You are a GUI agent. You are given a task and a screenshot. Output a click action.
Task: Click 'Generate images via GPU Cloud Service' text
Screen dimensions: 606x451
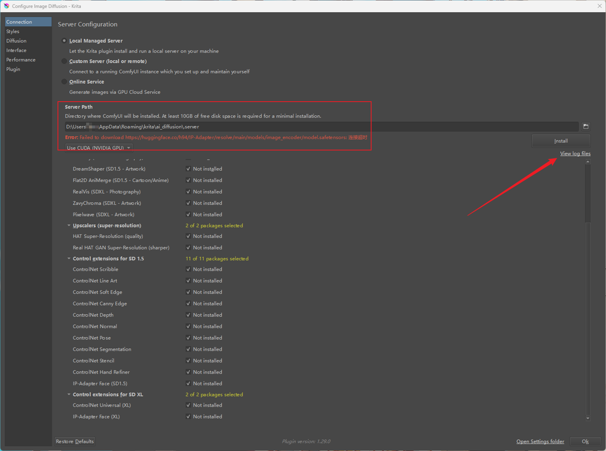coord(115,92)
